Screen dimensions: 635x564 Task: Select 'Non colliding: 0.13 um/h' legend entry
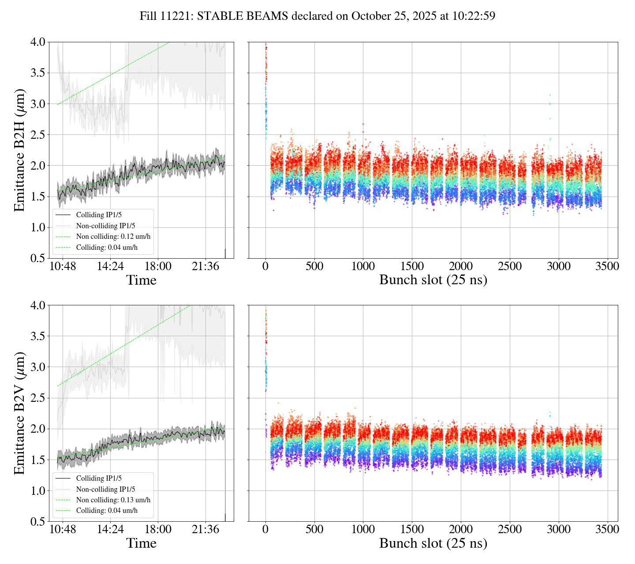(x=113, y=500)
